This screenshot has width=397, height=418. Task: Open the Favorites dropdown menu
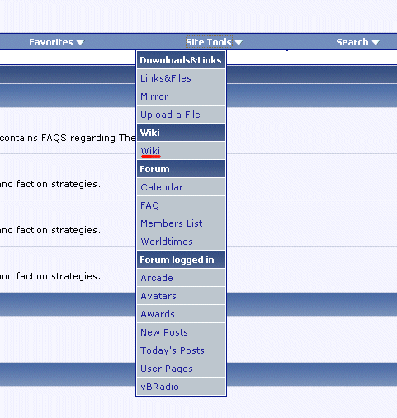[56, 42]
